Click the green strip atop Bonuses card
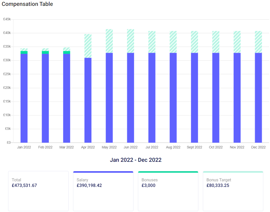Screen dimensions: 270x212 168,172
